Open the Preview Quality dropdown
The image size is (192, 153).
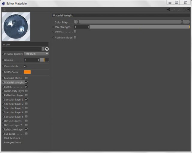point(36,54)
